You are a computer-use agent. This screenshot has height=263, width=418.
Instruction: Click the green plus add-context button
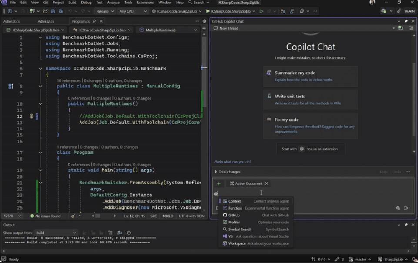[219, 183]
